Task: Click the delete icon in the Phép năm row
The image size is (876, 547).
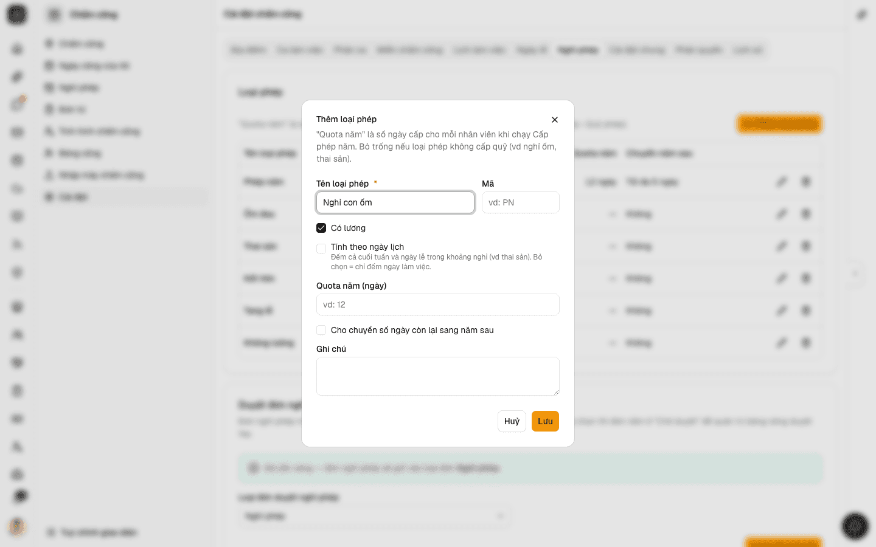Action: coord(806,182)
